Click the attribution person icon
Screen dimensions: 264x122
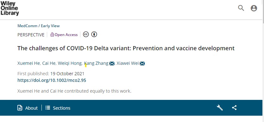pos(94,34)
